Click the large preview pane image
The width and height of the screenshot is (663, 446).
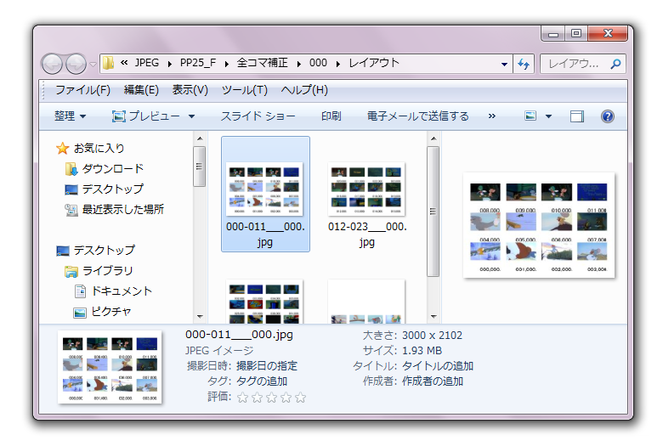click(539, 225)
